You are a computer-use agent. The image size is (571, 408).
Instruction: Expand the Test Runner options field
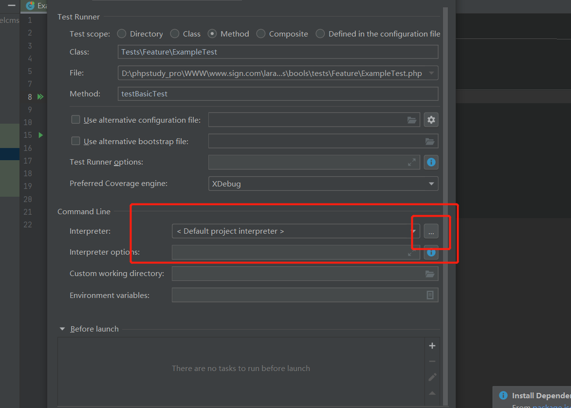(411, 163)
